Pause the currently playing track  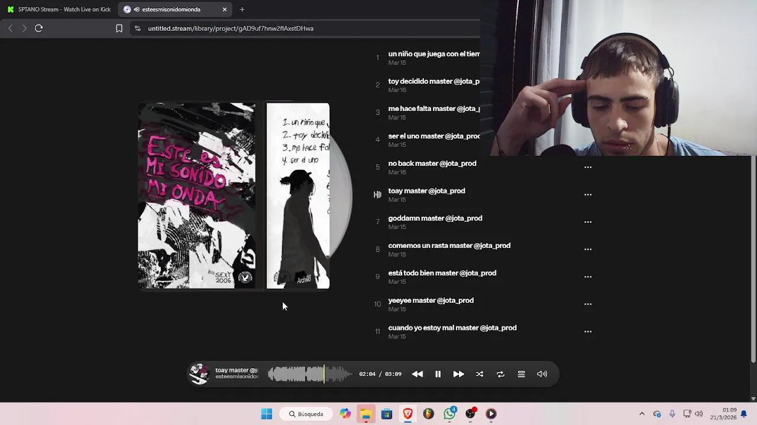(x=438, y=374)
